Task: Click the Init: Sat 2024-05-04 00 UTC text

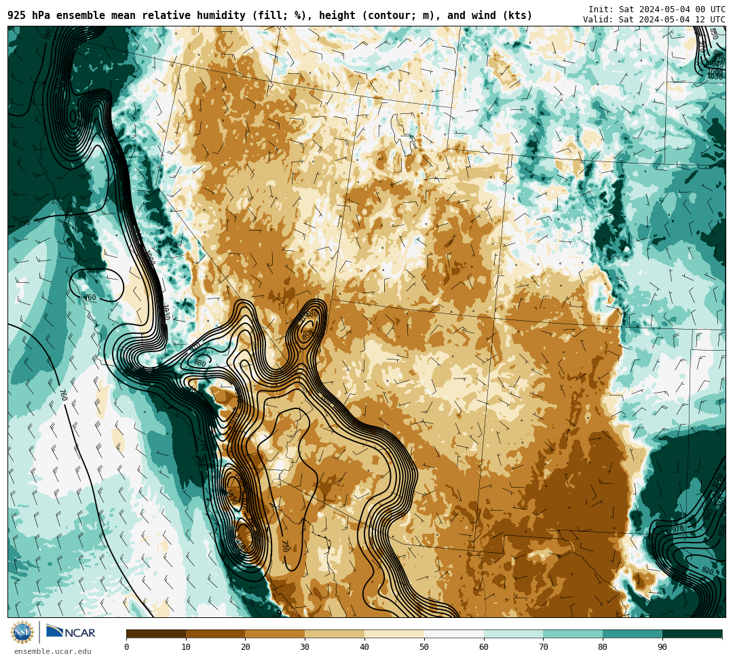Action: [x=657, y=9]
